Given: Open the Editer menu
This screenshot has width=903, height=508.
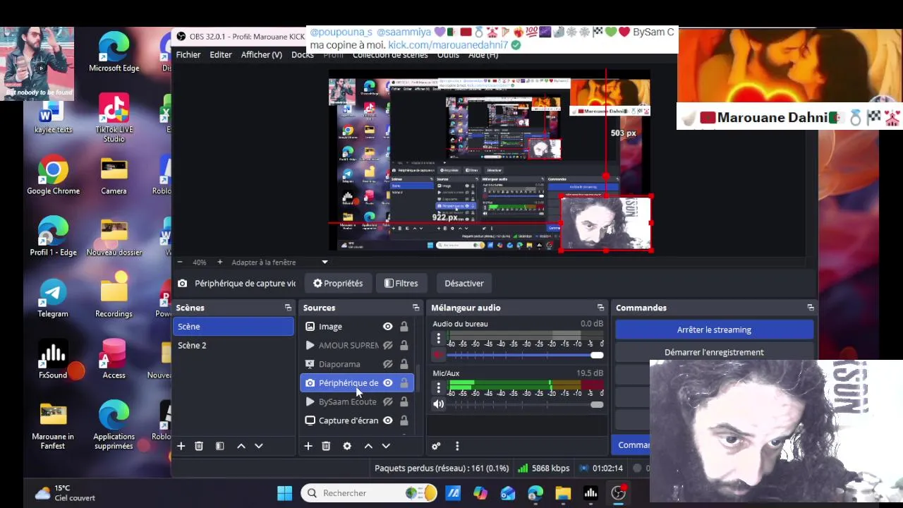Looking at the screenshot, I should [x=221, y=54].
